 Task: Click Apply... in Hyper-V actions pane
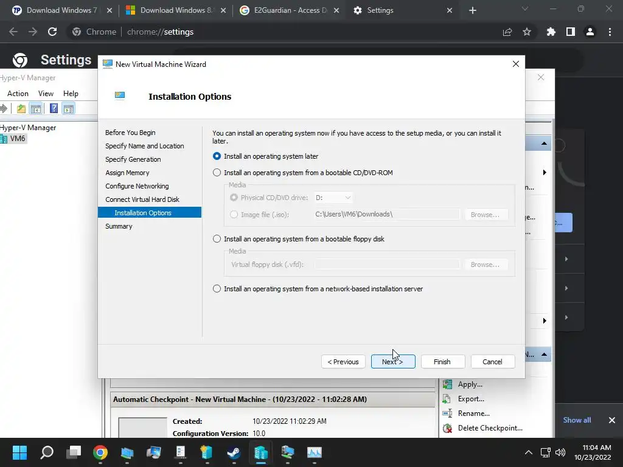point(470,384)
